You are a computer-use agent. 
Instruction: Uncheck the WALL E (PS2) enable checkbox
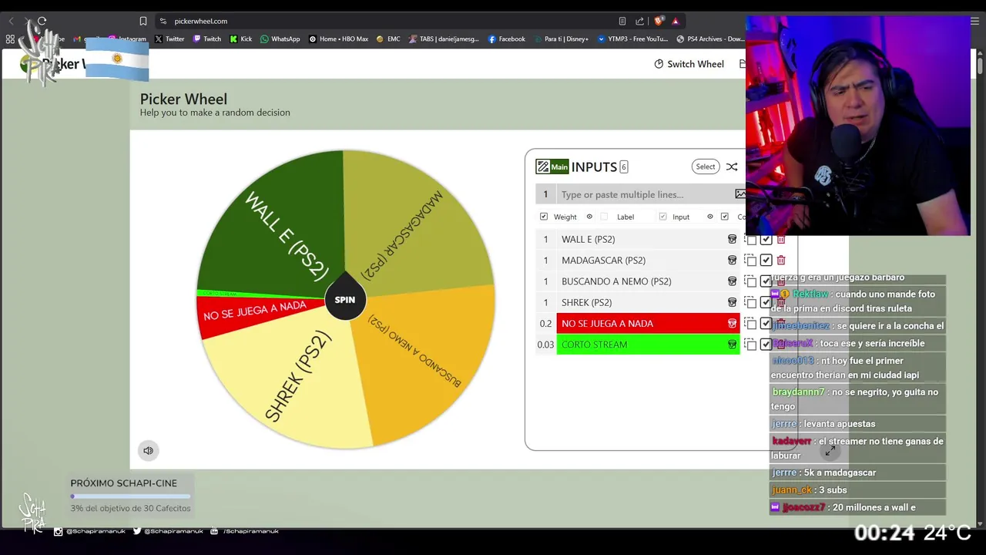pos(766,239)
